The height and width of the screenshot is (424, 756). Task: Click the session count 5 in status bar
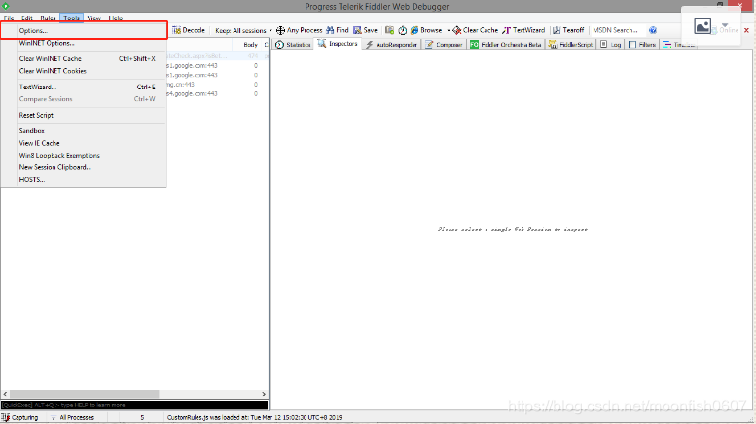click(142, 418)
